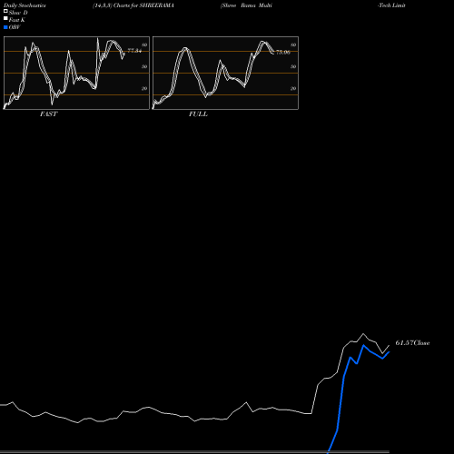Screen dimensions: 454x454
Task: Click the highest peak of the white close line
Action: coord(363,334)
